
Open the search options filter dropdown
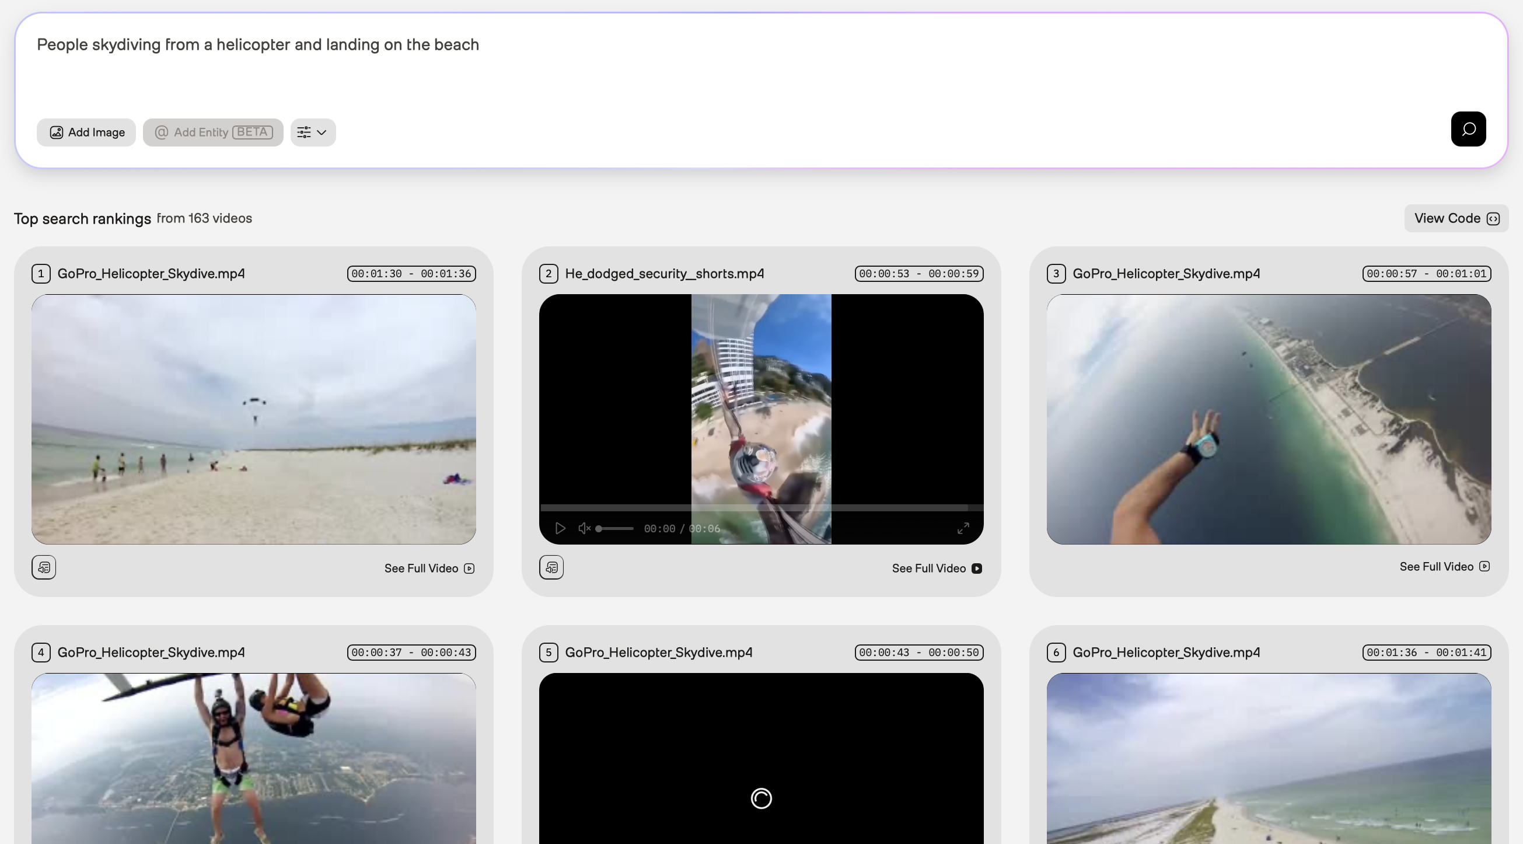click(313, 132)
